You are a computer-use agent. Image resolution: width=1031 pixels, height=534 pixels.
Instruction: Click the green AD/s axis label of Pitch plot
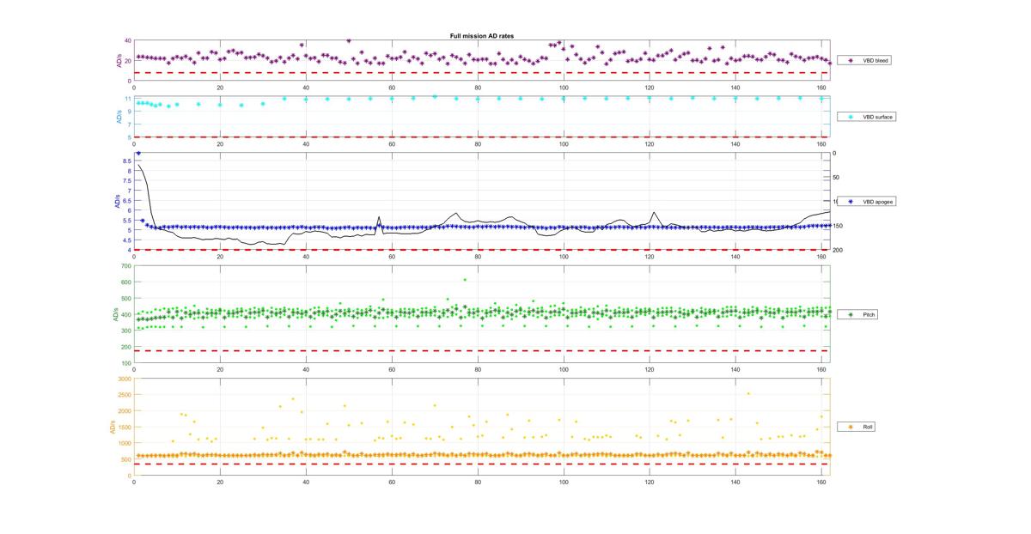tap(115, 314)
